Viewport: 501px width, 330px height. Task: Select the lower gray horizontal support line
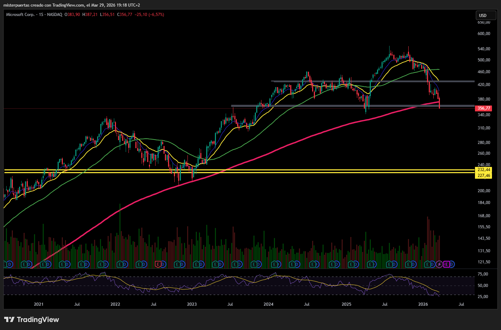(x=352, y=105)
